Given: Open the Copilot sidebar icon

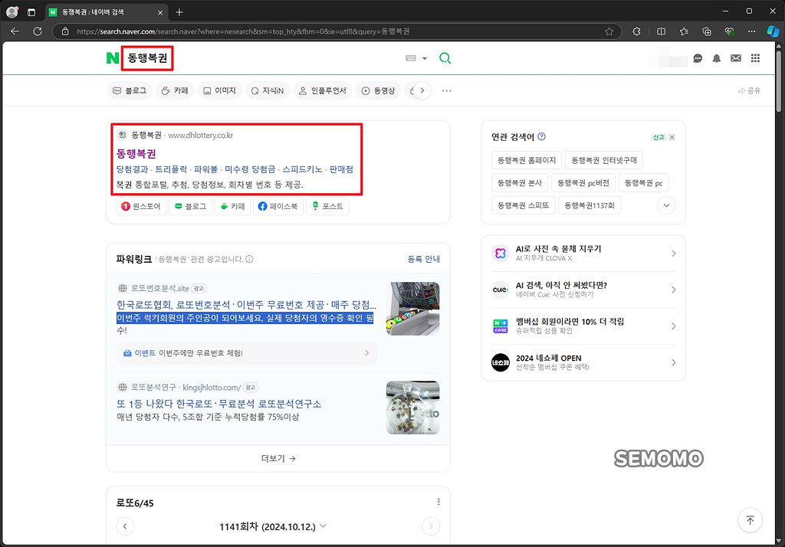Looking at the screenshot, I should (773, 31).
